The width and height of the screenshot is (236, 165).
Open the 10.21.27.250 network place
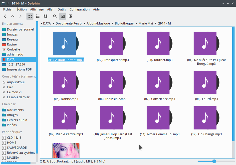pos(19,64)
